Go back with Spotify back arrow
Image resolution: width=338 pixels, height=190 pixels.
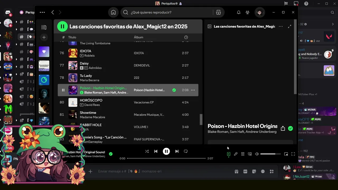(x=53, y=12)
